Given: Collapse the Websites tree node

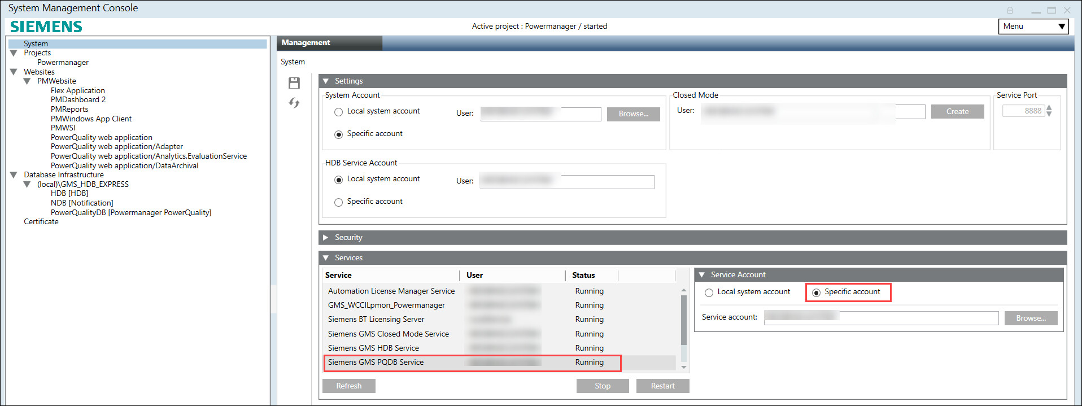Looking at the screenshot, I should coord(14,72).
